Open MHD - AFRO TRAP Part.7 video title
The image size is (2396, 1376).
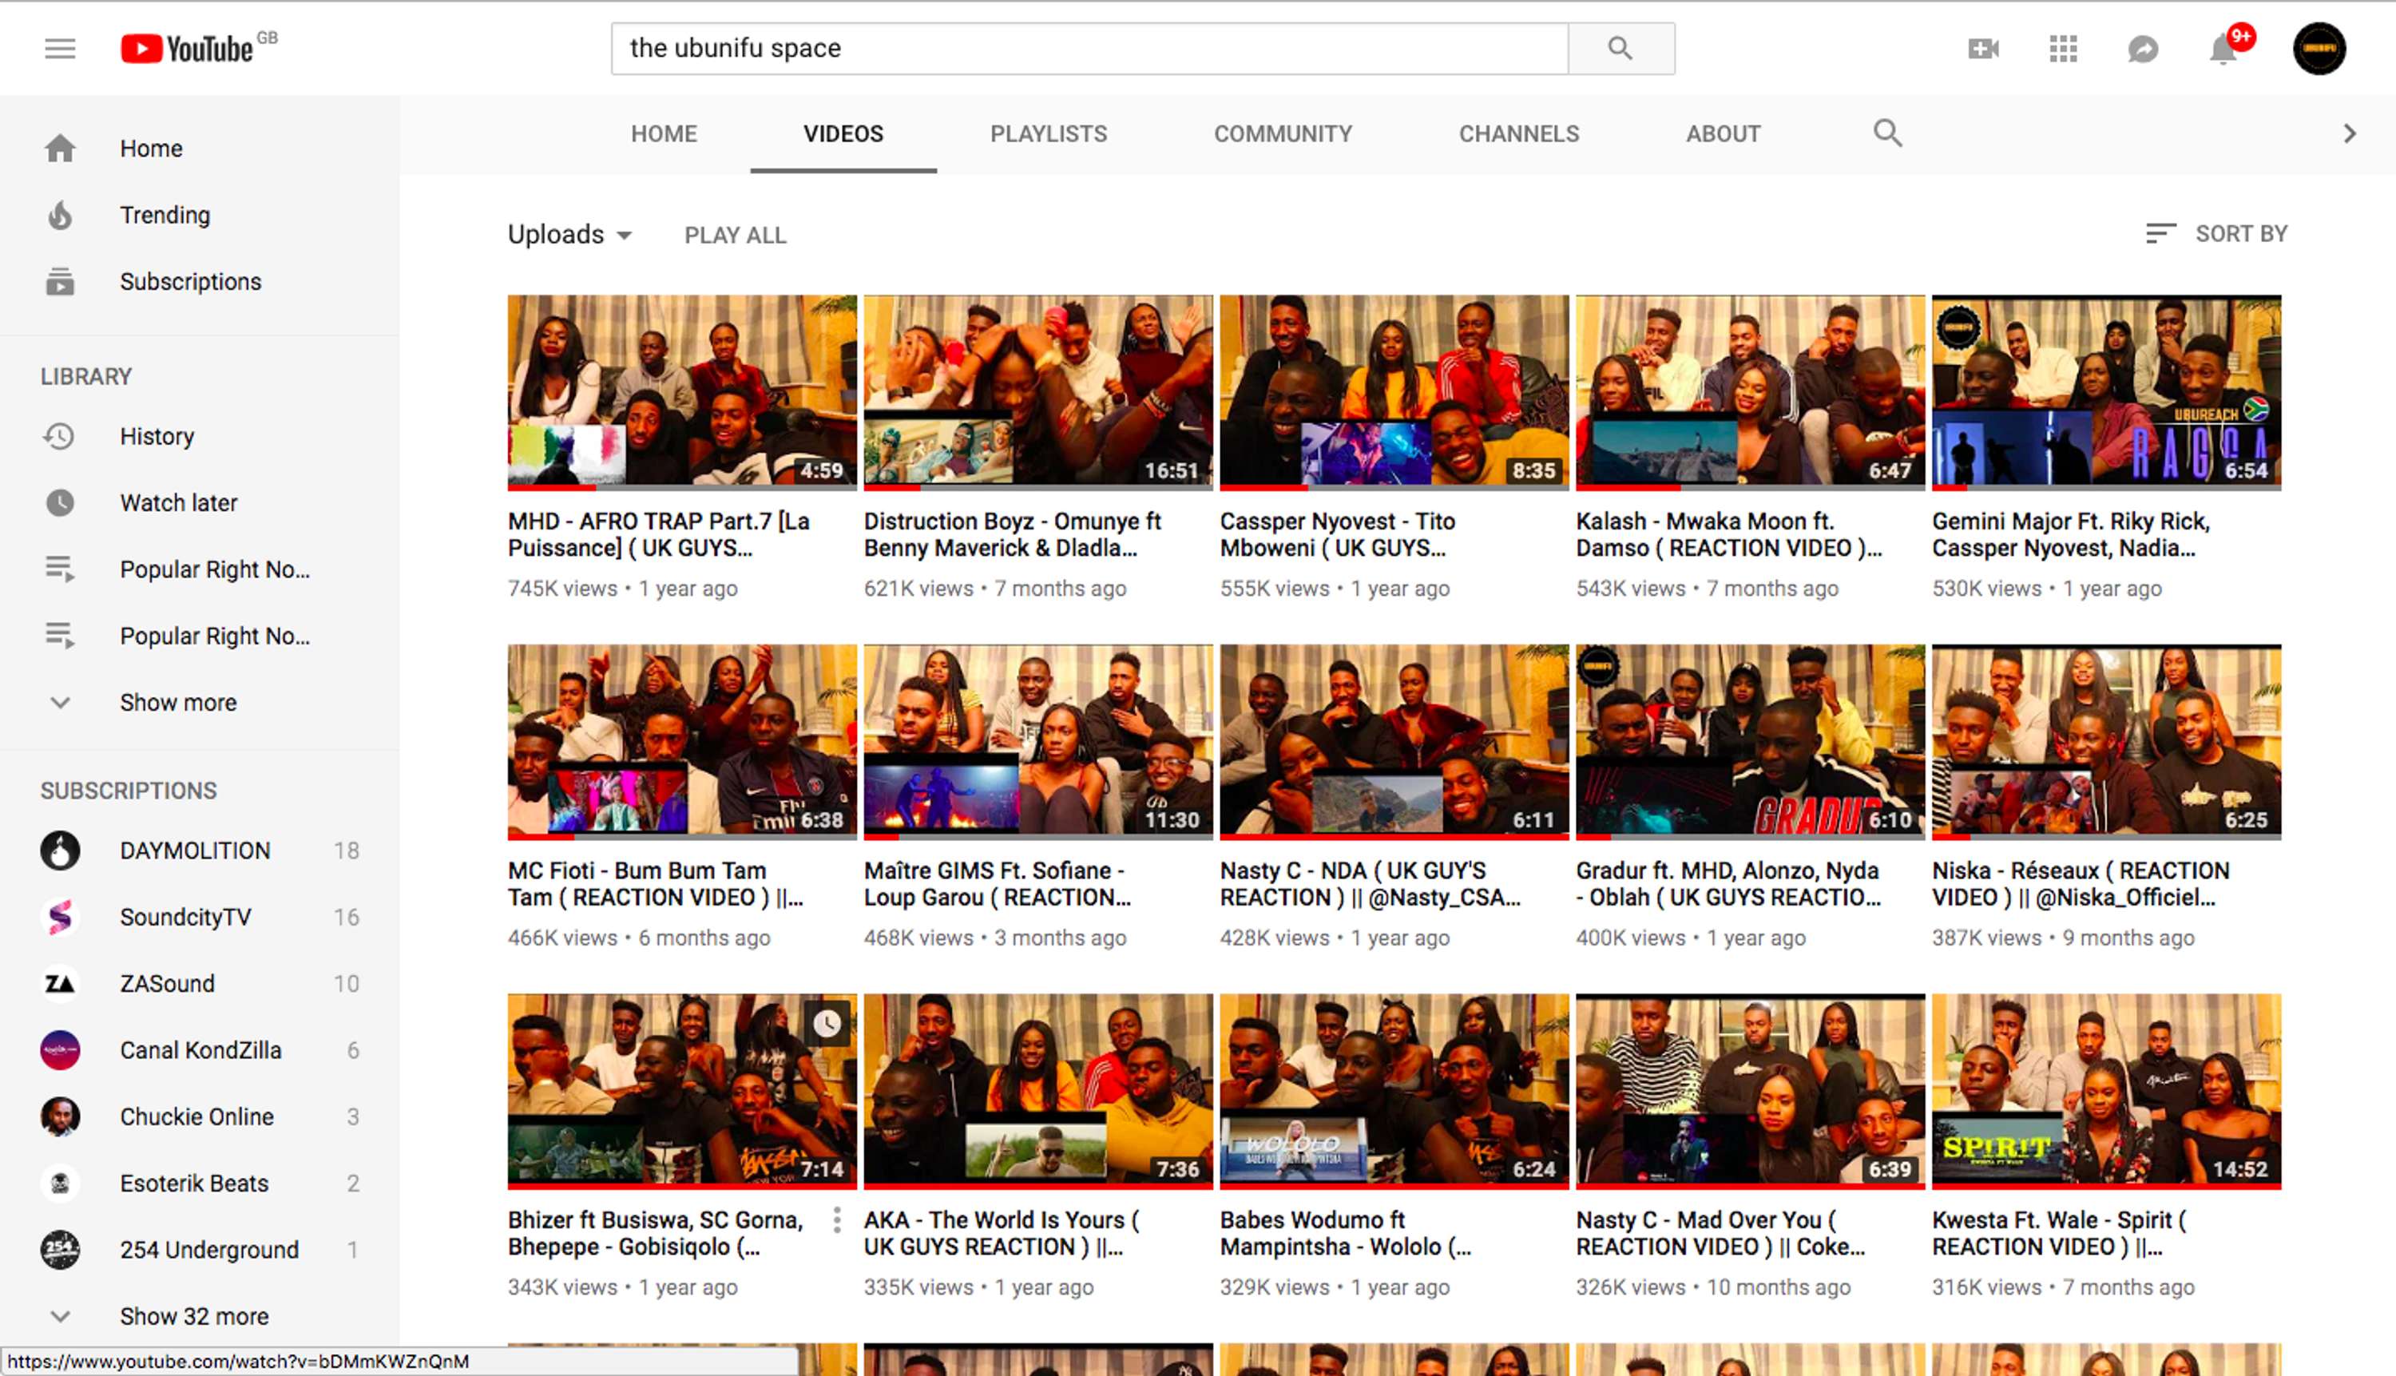(x=659, y=534)
